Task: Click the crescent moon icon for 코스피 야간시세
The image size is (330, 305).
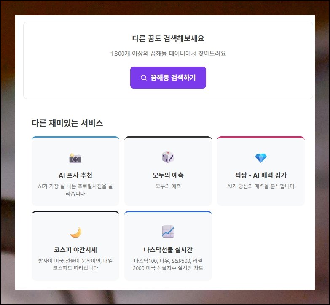Action: pyautogui.click(x=75, y=232)
